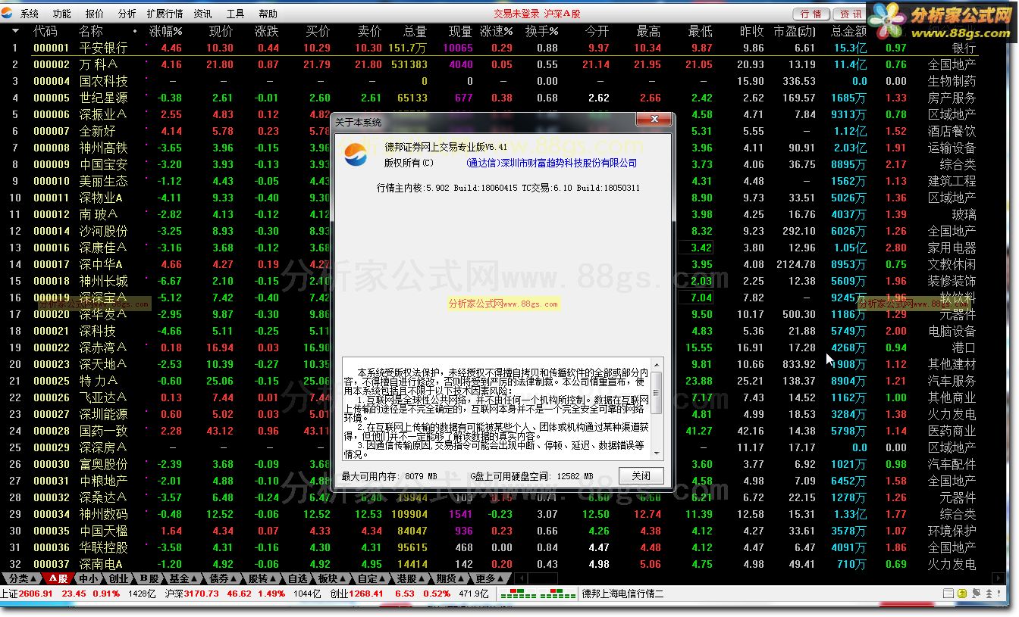Click the 上证 index value 2606.91 in status bar
Screen dimensions: 1019x617
pos(36,594)
